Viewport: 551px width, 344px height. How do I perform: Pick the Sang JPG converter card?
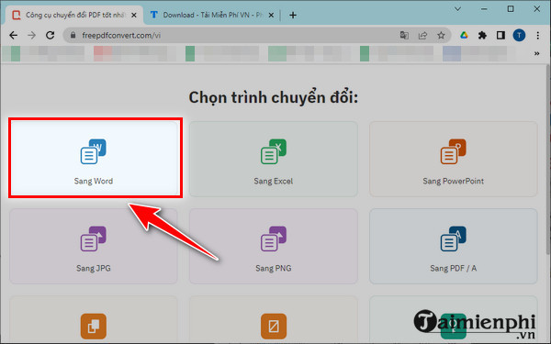click(94, 246)
